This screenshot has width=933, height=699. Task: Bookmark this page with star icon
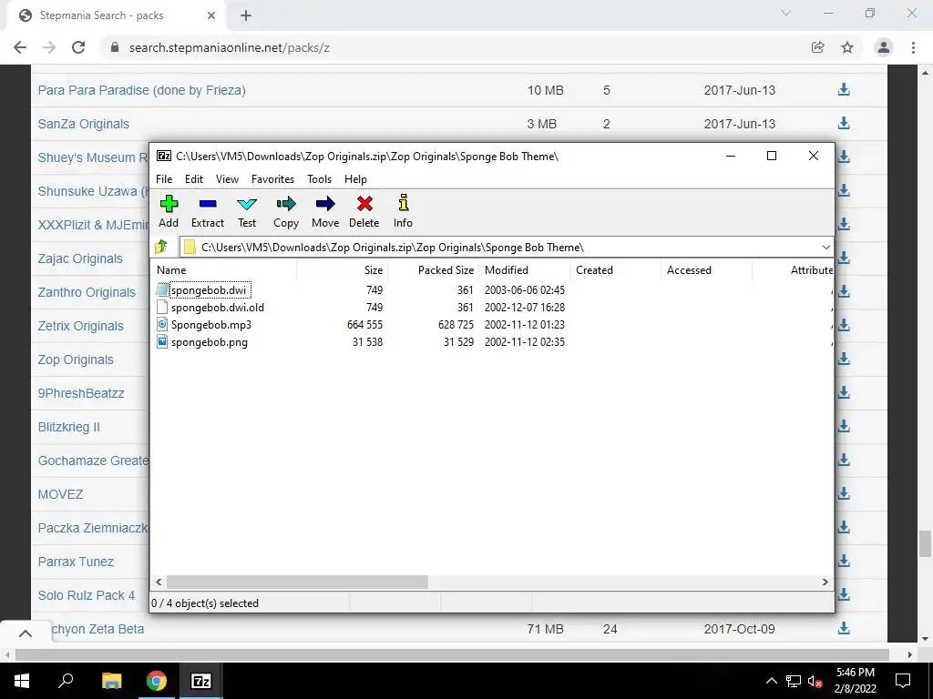click(x=847, y=47)
